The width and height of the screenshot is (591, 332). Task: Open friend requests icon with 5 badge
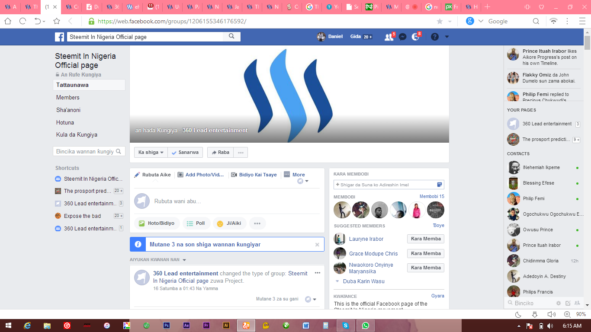pos(389,37)
